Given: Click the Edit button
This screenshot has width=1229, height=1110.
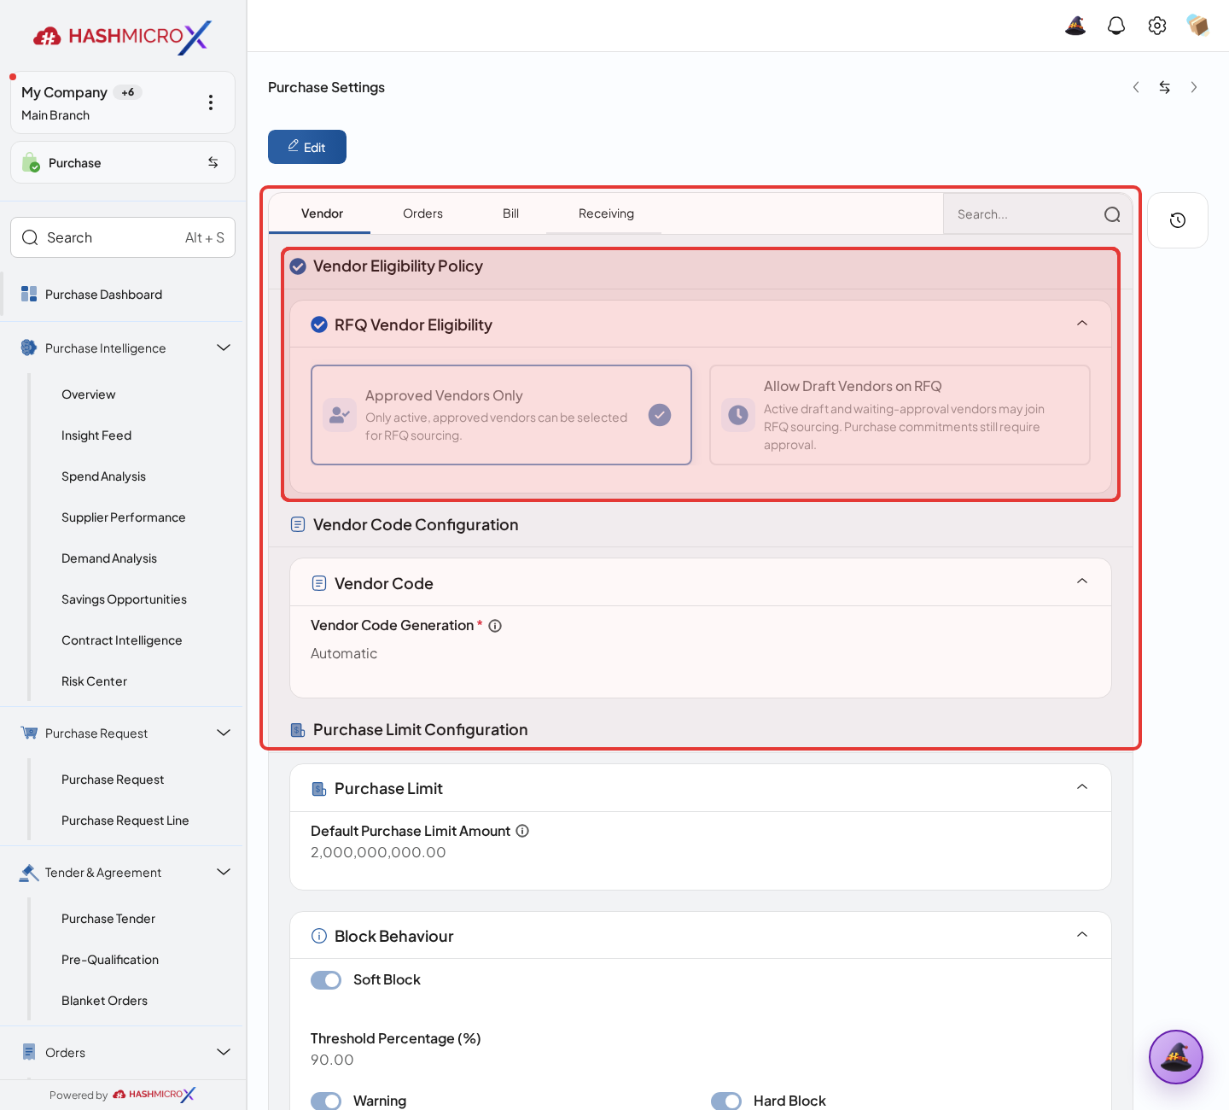Looking at the screenshot, I should [307, 147].
